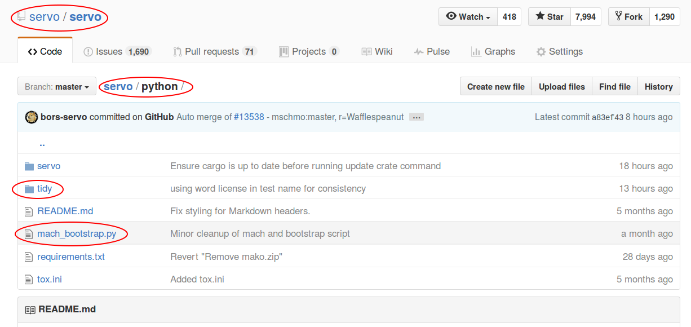Open README.md file link in file list
This screenshot has height=327, width=691.
pyautogui.click(x=65, y=211)
